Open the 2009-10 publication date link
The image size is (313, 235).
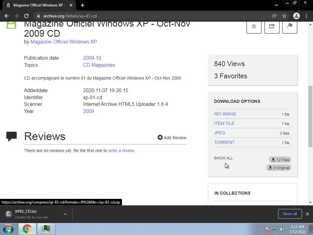tap(92, 58)
